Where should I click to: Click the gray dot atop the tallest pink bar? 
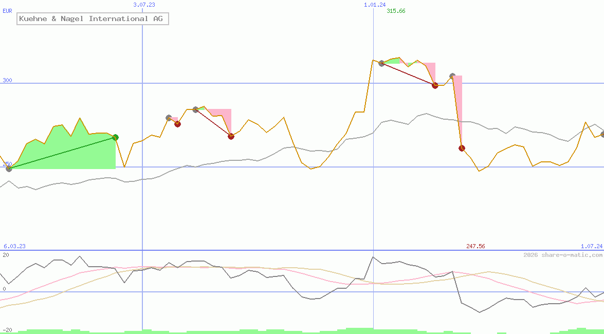[x=452, y=76]
